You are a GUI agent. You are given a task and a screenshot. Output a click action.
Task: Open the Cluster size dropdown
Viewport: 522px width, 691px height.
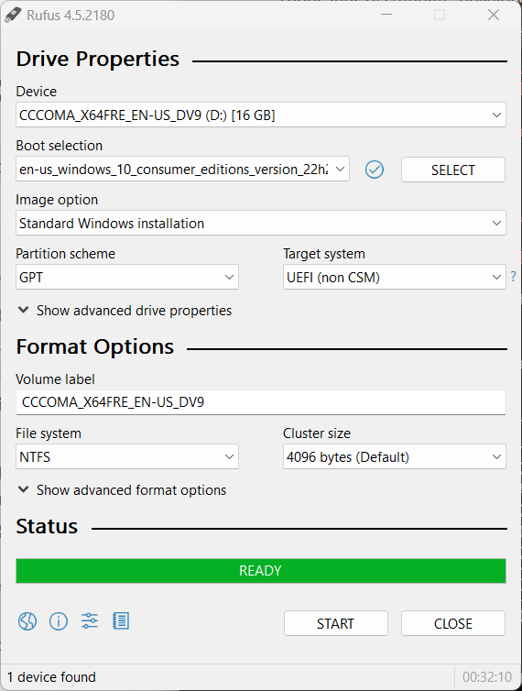[x=395, y=456]
